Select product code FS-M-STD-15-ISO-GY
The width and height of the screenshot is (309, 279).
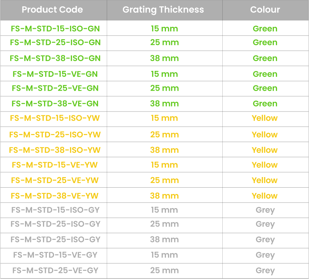click(x=55, y=210)
